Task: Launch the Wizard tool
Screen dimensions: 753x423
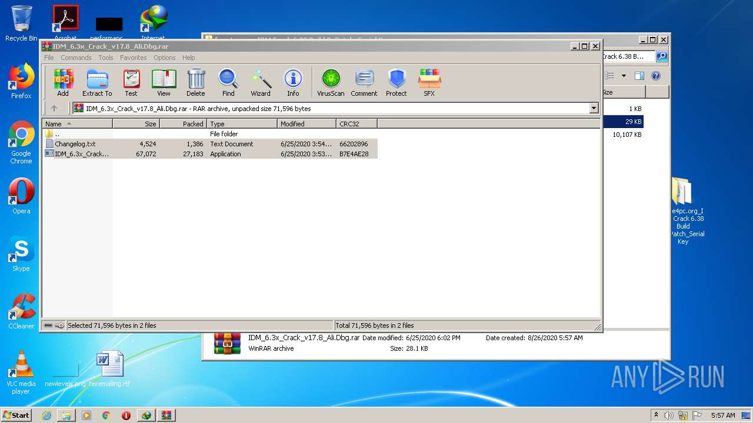Action: pos(261,82)
